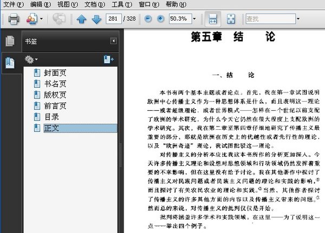The height and width of the screenshot is (233, 325).
Task: Click the zoom in plus button
Action: click(160, 19)
